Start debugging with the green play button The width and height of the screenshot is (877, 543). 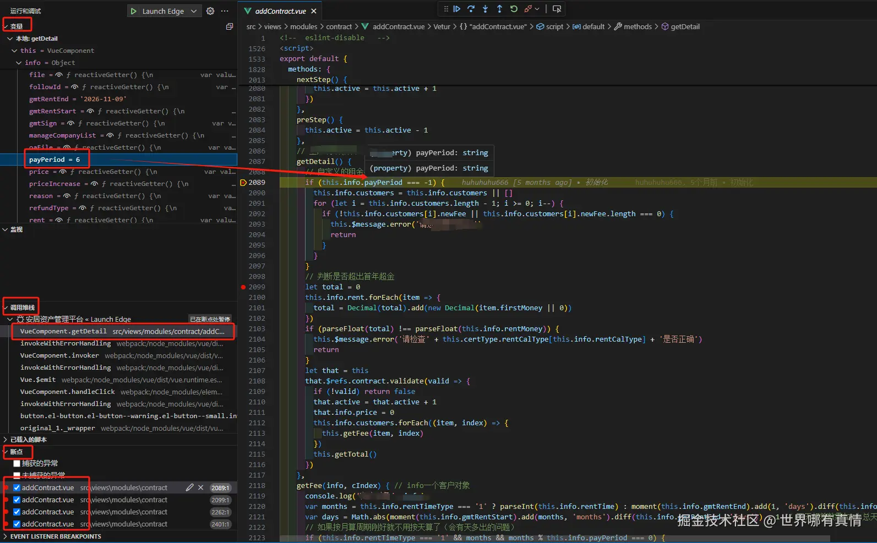click(x=134, y=11)
